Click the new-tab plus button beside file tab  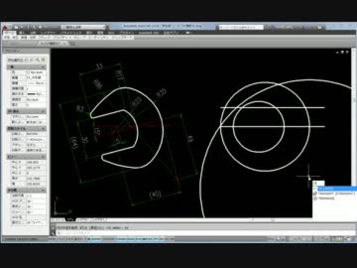click(x=73, y=43)
